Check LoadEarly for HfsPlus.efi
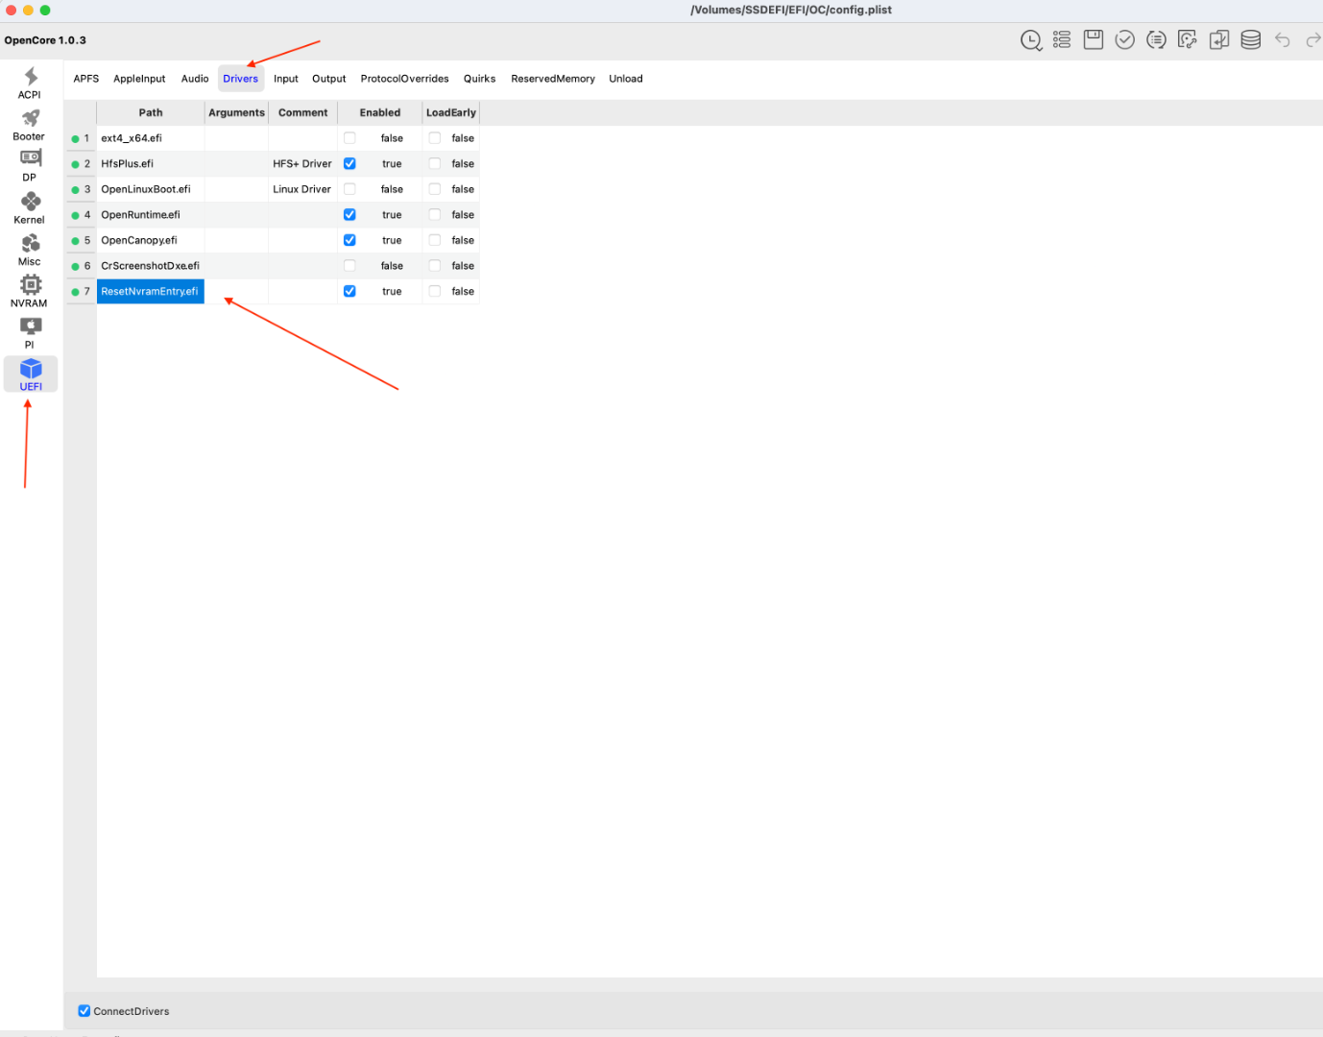Image resolution: width=1323 pixels, height=1037 pixels. 435,163
